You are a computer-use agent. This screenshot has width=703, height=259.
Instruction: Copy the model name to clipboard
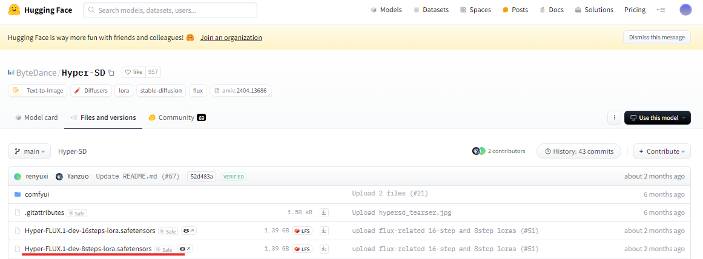[x=111, y=73]
